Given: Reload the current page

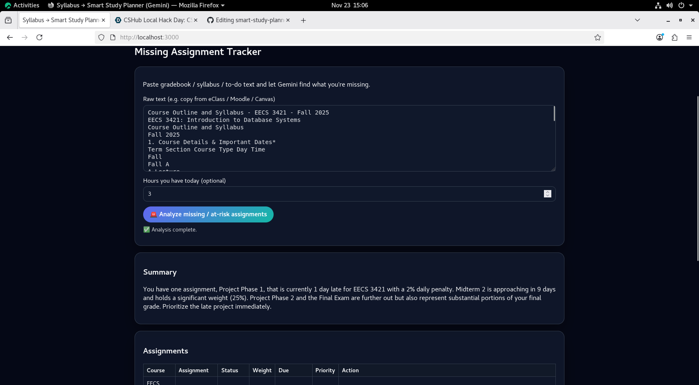Looking at the screenshot, I should (39, 37).
